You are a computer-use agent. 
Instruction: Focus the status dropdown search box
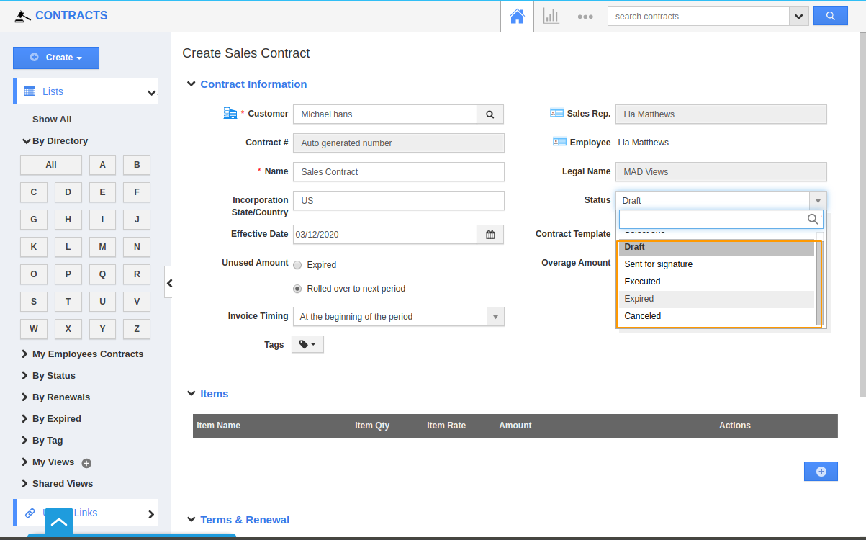click(721, 219)
